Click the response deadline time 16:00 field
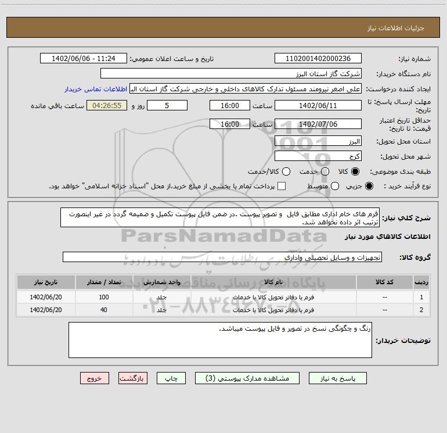This screenshot has width=447, height=433. (230, 105)
